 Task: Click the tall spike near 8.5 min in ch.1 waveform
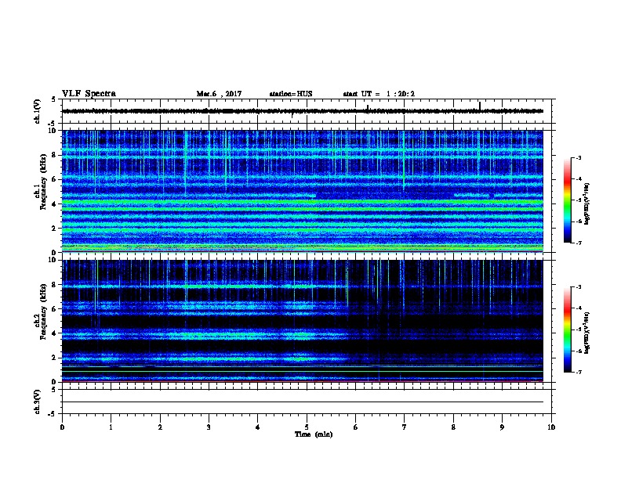coord(480,106)
